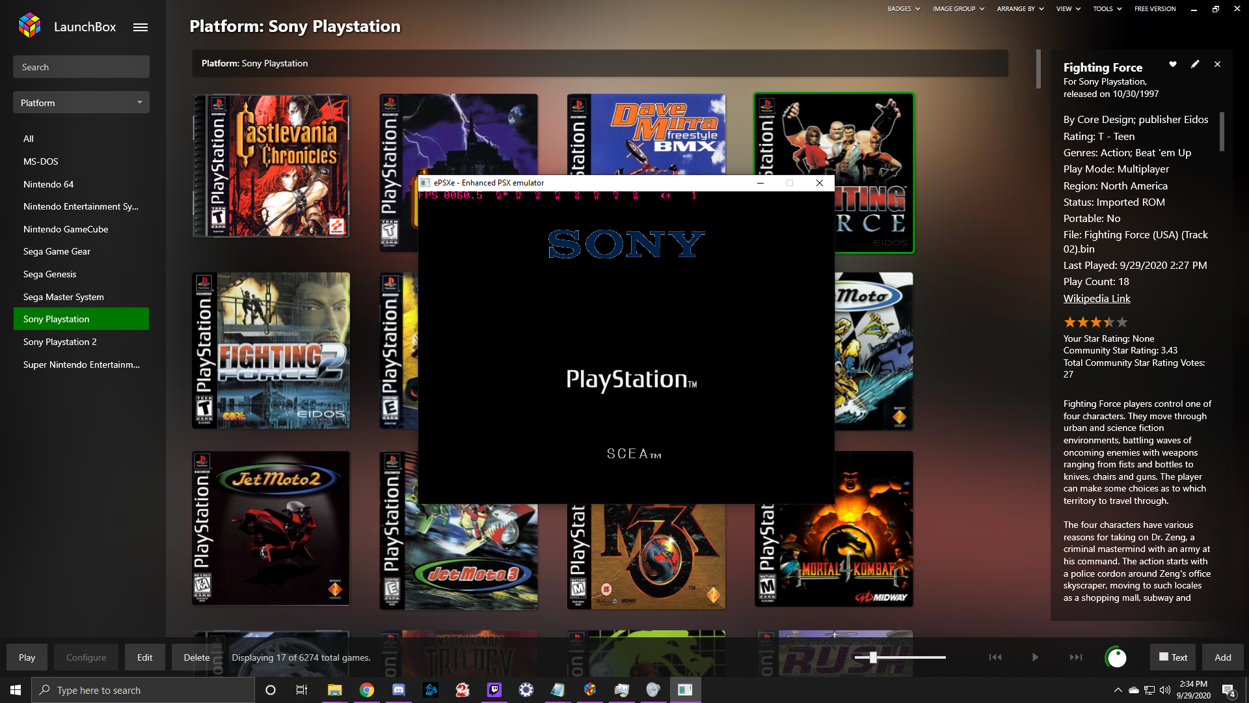Viewport: 1249px width, 703px height.
Task: Open the Arrange By dropdown
Action: (x=1020, y=9)
